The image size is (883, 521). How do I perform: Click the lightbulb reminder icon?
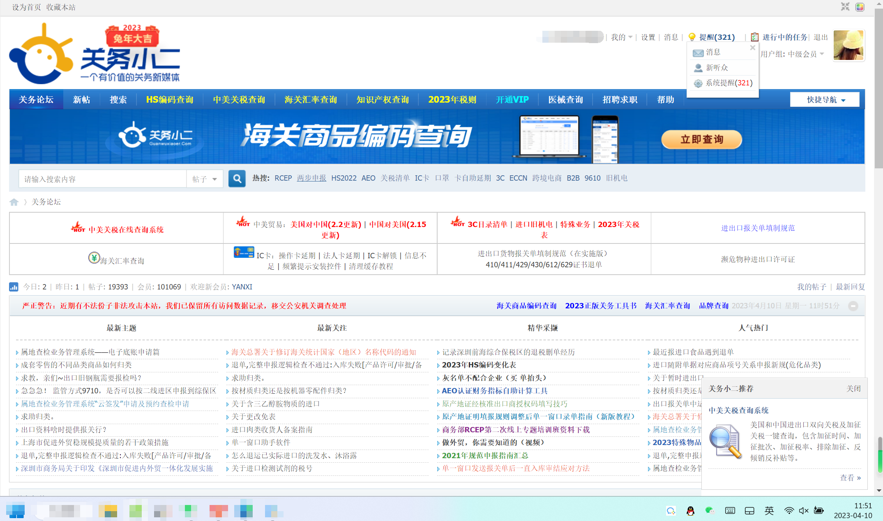pos(692,37)
